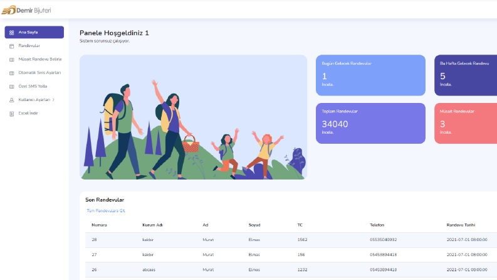Image resolution: width=497 pixels, height=280 pixels.
Task: Click the Demir Bijuteri logo
Action: 26,10
